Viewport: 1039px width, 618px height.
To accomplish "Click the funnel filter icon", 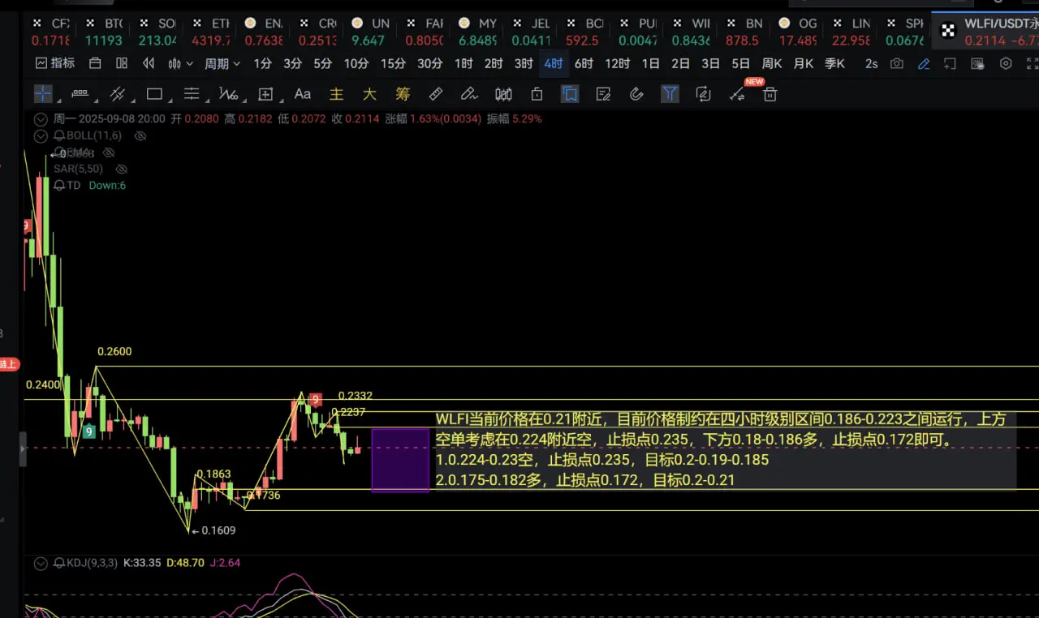I will [x=670, y=94].
